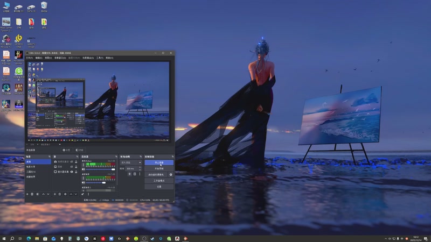Click Filters button on source toolbar
Viewport: 431px width, 242px height.
coord(79,150)
